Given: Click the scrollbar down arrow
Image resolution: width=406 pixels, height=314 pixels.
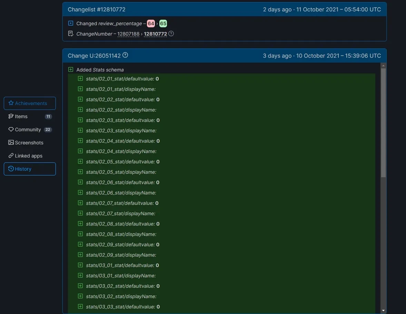Looking at the screenshot, I should click(383, 311).
